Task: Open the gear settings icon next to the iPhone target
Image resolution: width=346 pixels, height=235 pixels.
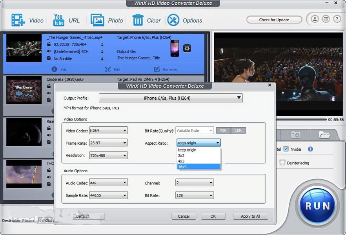Action: pyautogui.click(x=187, y=48)
